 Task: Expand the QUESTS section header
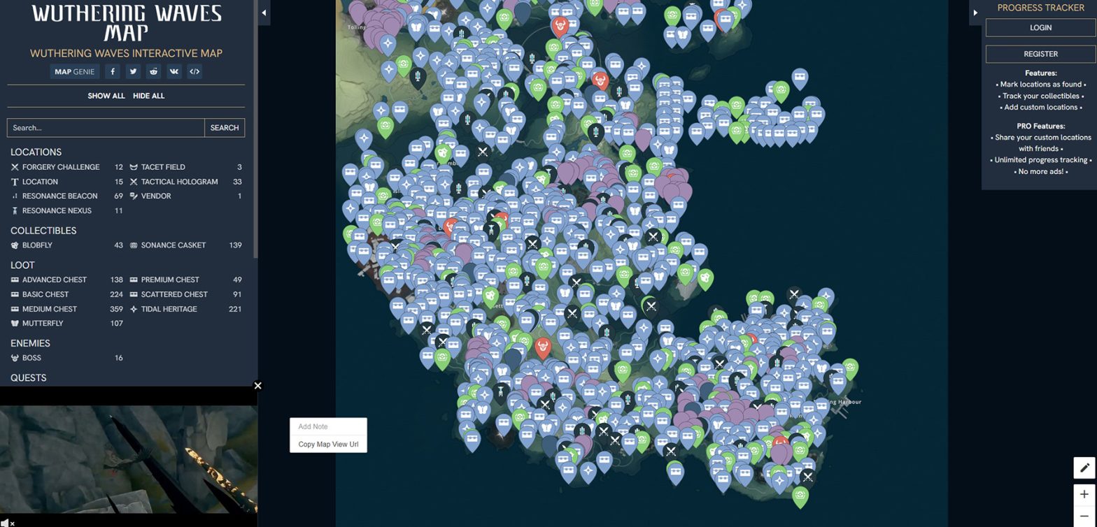point(28,377)
